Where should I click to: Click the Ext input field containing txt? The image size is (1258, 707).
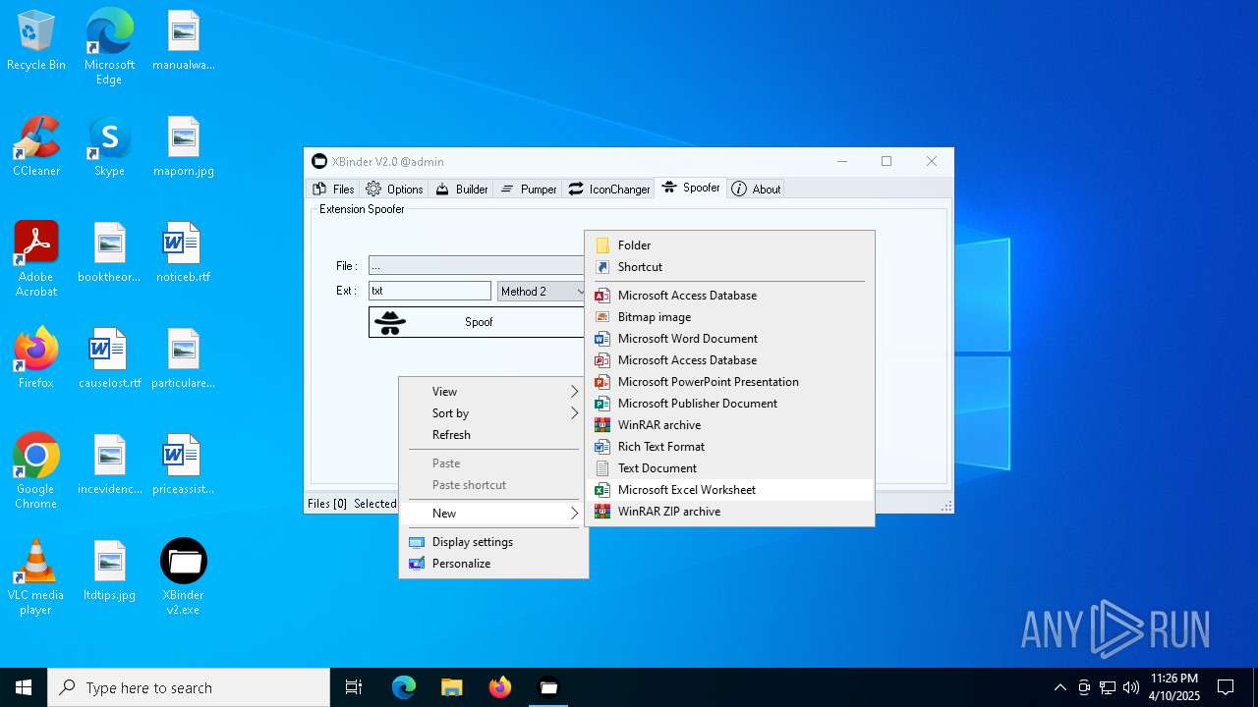429,291
